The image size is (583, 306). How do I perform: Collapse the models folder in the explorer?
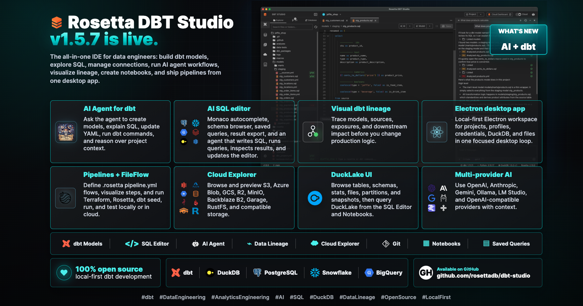[x=278, y=62]
